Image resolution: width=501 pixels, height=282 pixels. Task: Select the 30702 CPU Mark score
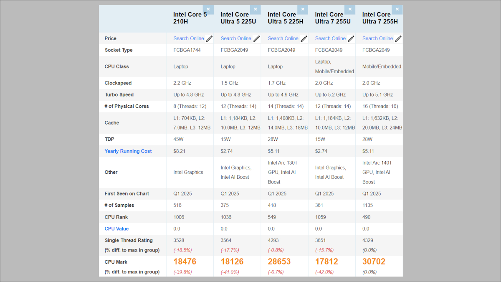tap(374, 262)
